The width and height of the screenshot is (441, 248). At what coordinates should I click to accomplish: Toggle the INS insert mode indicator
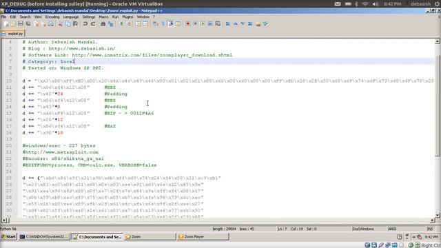pos(430,229)
